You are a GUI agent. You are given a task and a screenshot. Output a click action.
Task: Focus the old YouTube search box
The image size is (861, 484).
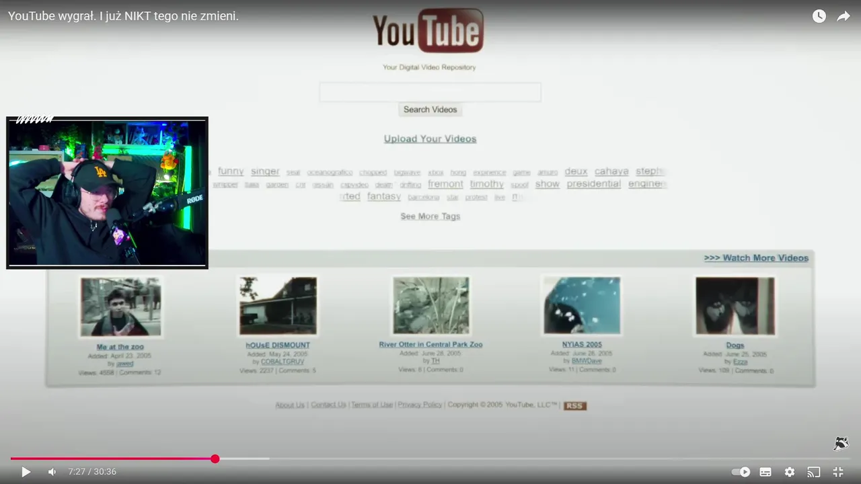click(x=430, y=92)
